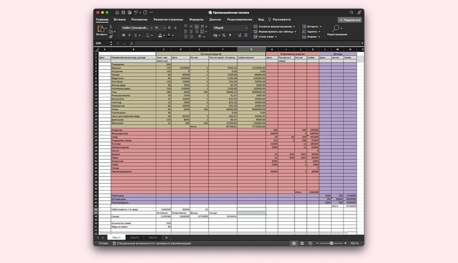Click inside the formula bar
The height and width of the screenshot is (263, 458).
tap(248, 43)
